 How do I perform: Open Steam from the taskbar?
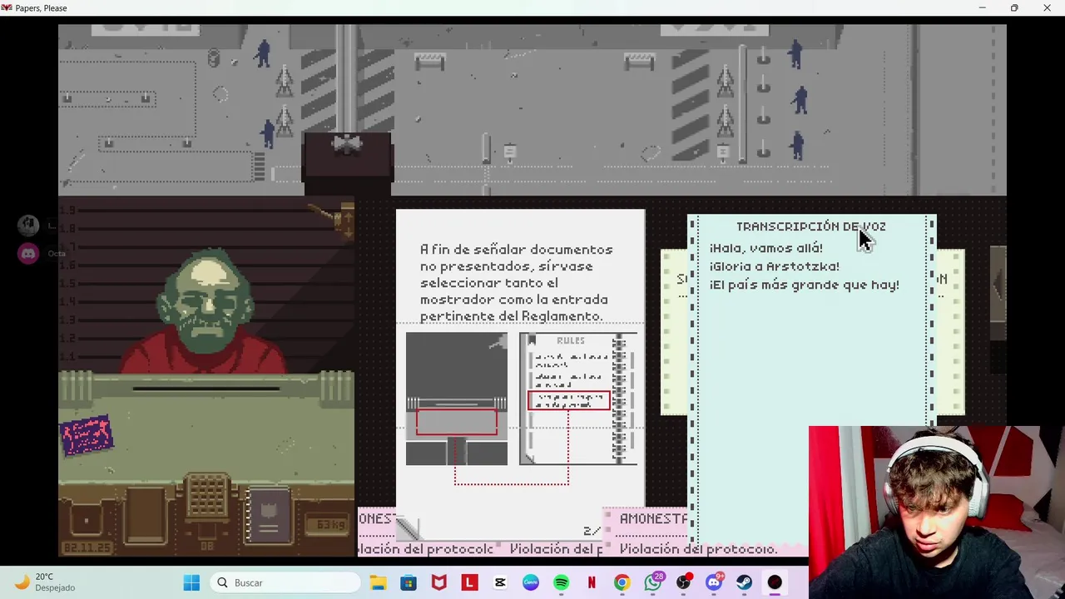point(744,582)
